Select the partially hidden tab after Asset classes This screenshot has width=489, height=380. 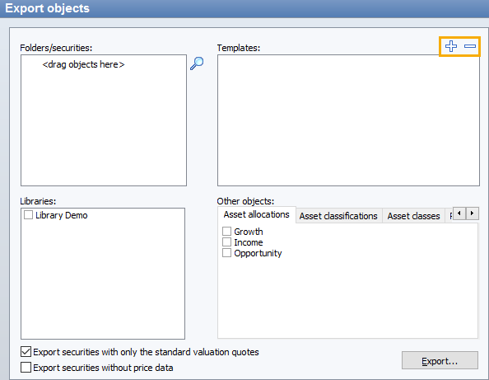tap(449, 216)
